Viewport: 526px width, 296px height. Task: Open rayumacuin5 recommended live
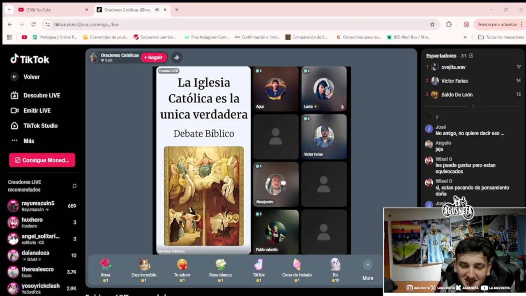[42, 206]
